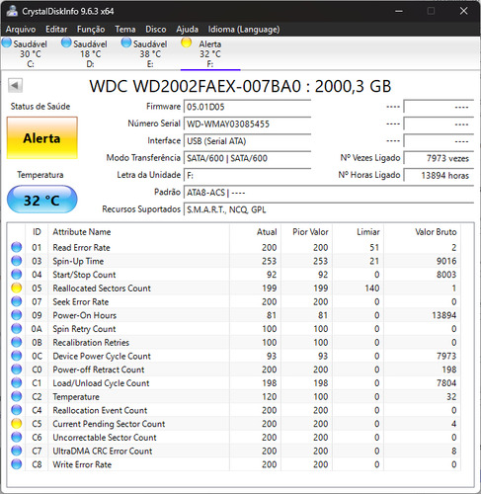The image size is (481, 494).
Task: Click the blue status icon for Spin-Up Time
Action: [x=17, y=261]
